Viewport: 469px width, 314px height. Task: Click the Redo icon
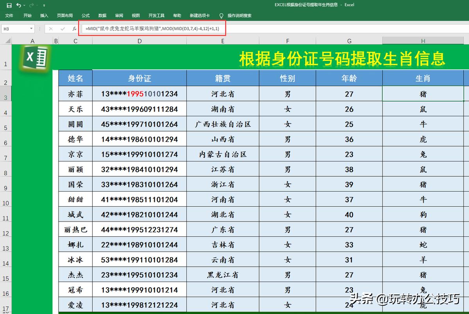tap(32, 5)
